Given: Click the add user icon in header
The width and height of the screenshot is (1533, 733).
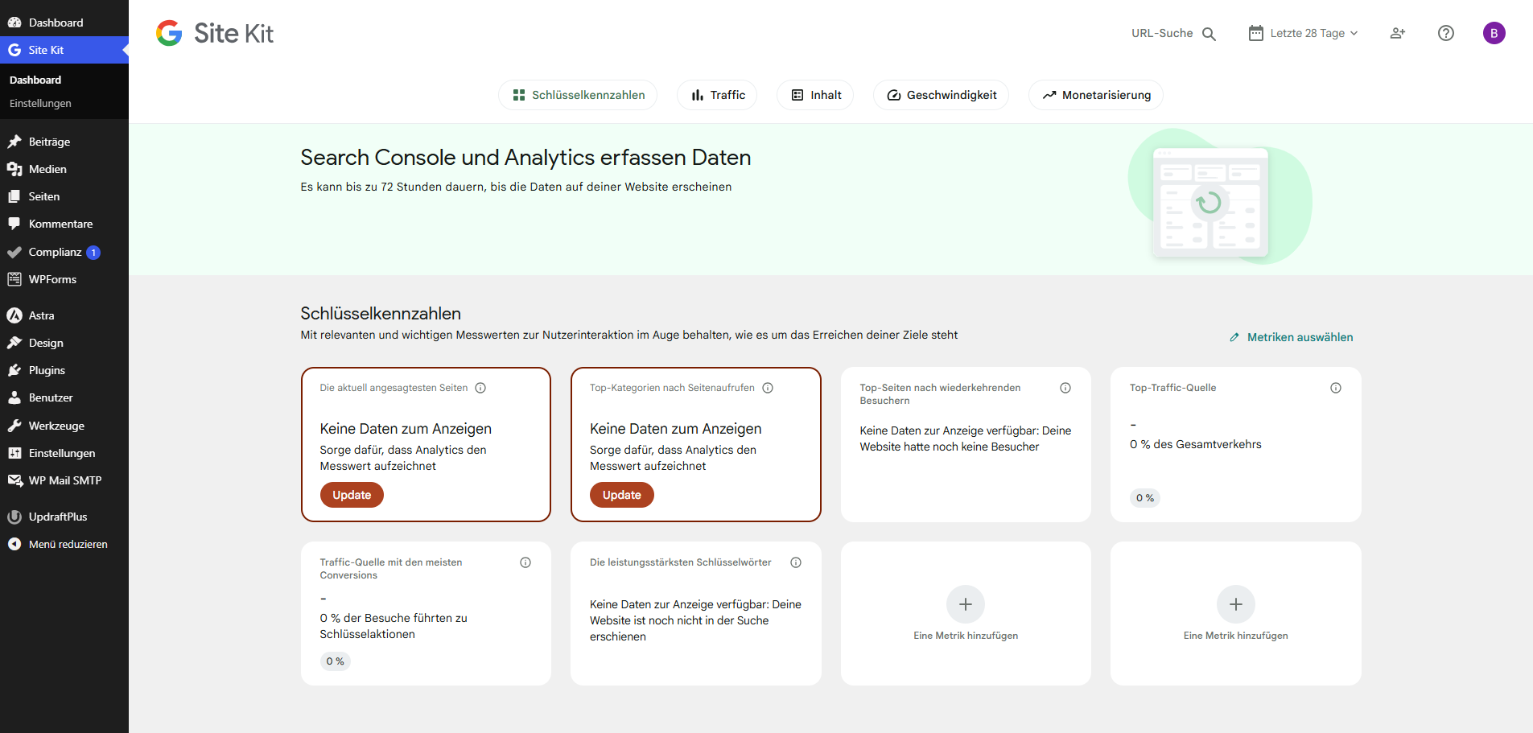Looking at the screenshot, I should click(1398, 33).
